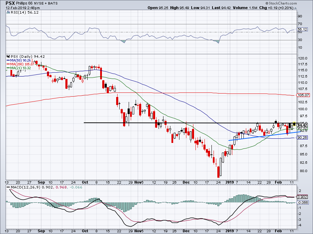Click the small up-triangle after the Chg value
Viewport: 313px width, 234px height.
295,8
